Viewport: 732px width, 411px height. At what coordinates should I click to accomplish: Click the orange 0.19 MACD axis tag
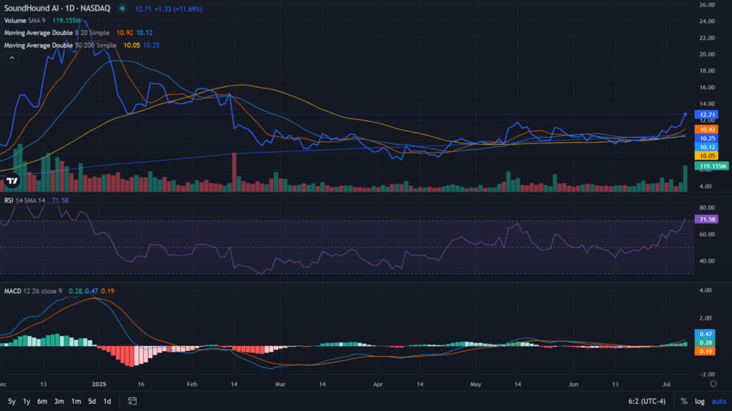tap(705, 351)
